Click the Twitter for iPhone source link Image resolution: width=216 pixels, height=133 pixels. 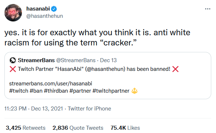pyautogui.click(x=89, y=109)
